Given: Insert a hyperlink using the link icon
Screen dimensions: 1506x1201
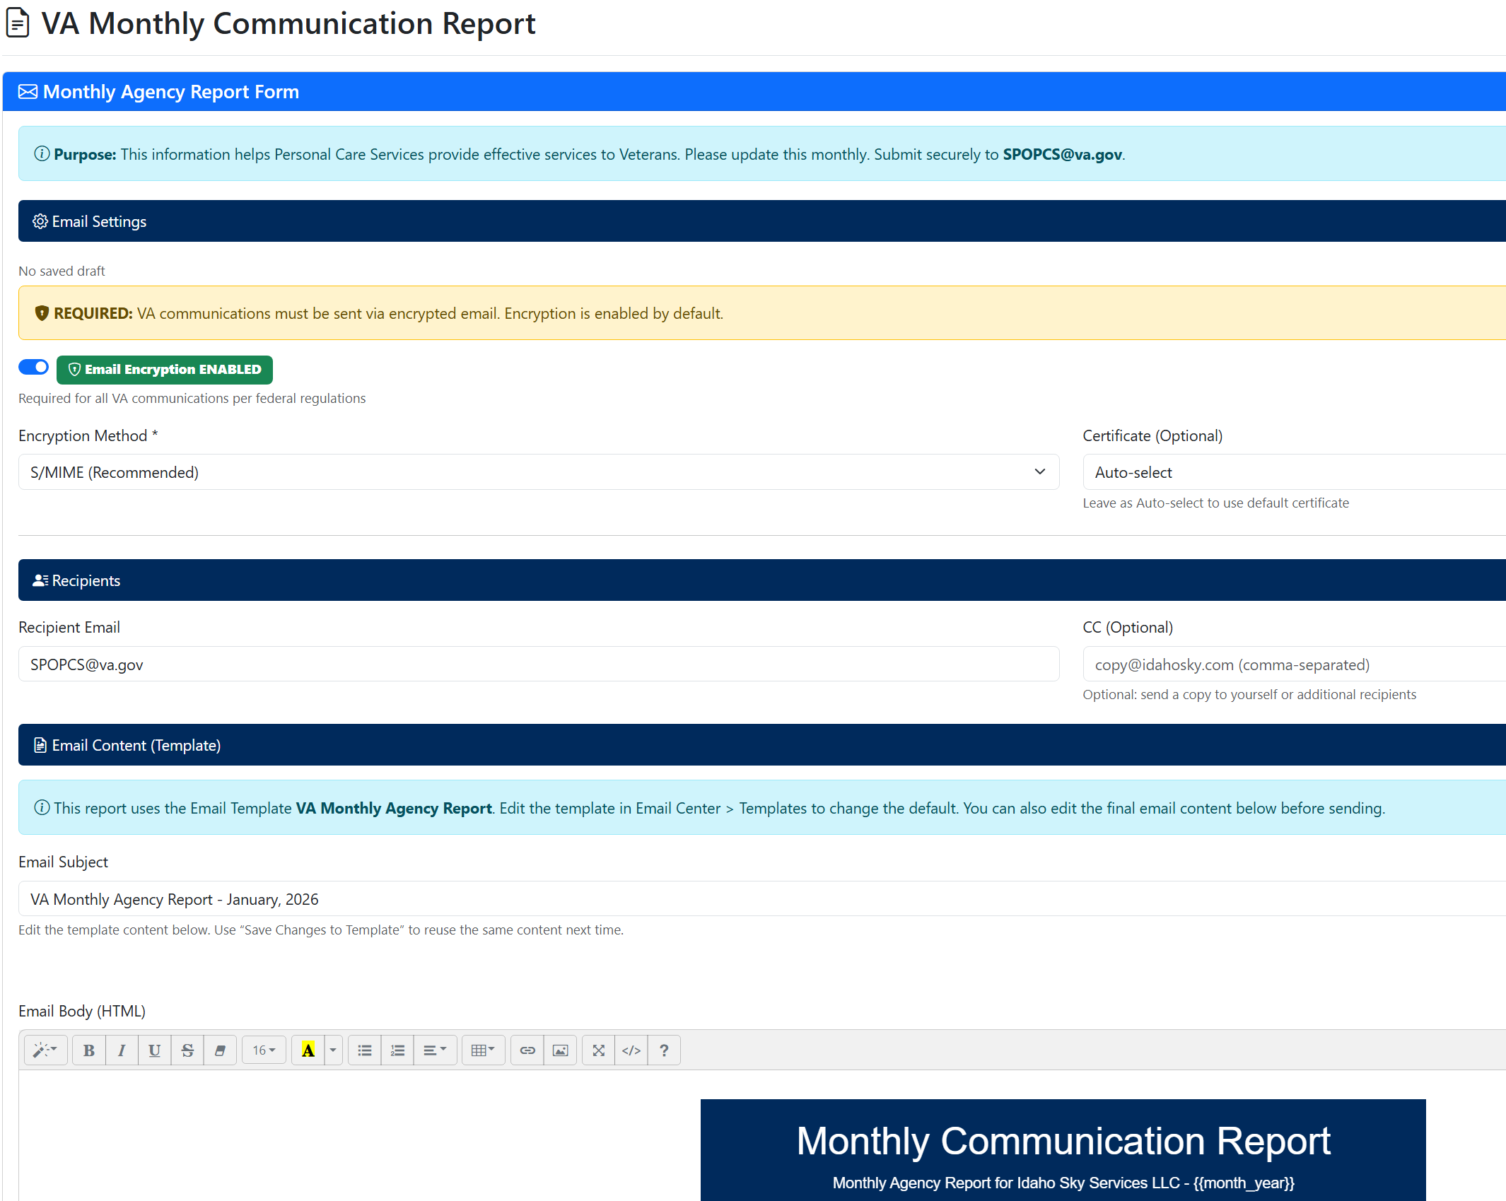Looking at the screenshot, I should 527,1050.
